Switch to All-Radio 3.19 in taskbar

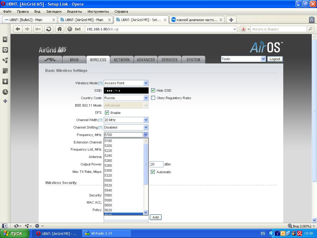(x=106, y=233)
